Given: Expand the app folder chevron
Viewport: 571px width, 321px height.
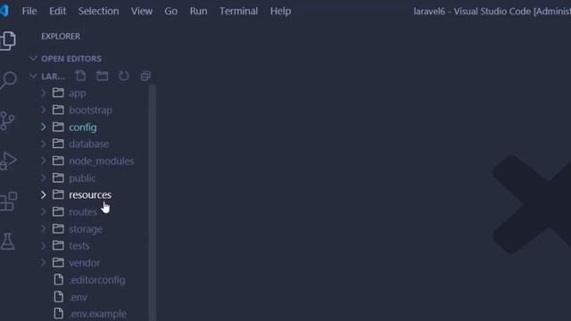Looking at the screenshot, I should pos(44,93).
